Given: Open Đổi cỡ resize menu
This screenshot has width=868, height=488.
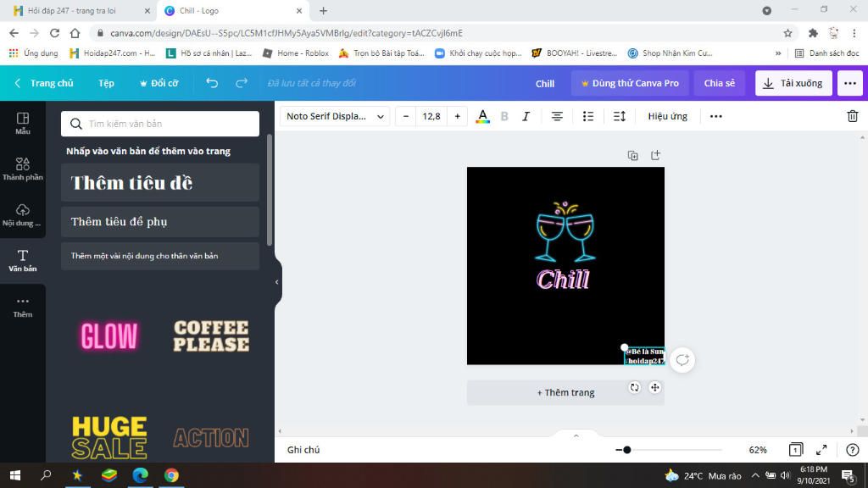Looking at the screenshot, I should tap(159, 83).
